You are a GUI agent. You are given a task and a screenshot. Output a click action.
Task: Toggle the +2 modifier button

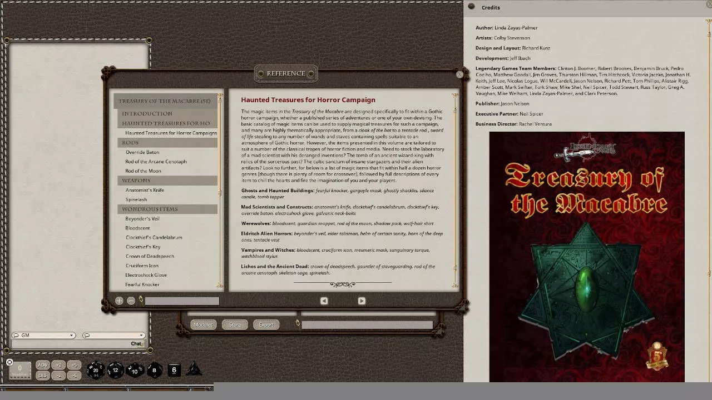point(59,365)
